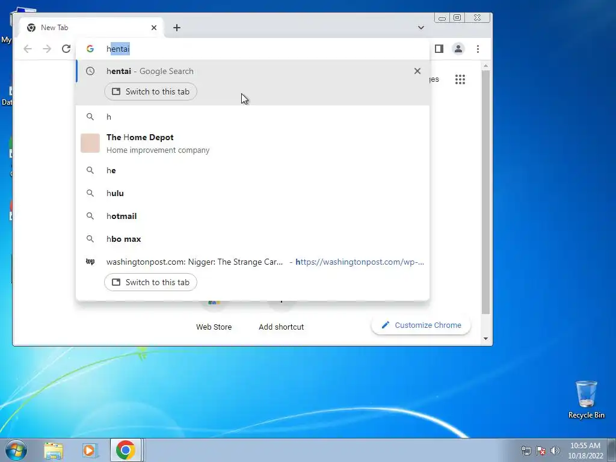Open the Windows Start menu
The width and height of the screenshot is (616, 462).
click(x=16, y=450)
